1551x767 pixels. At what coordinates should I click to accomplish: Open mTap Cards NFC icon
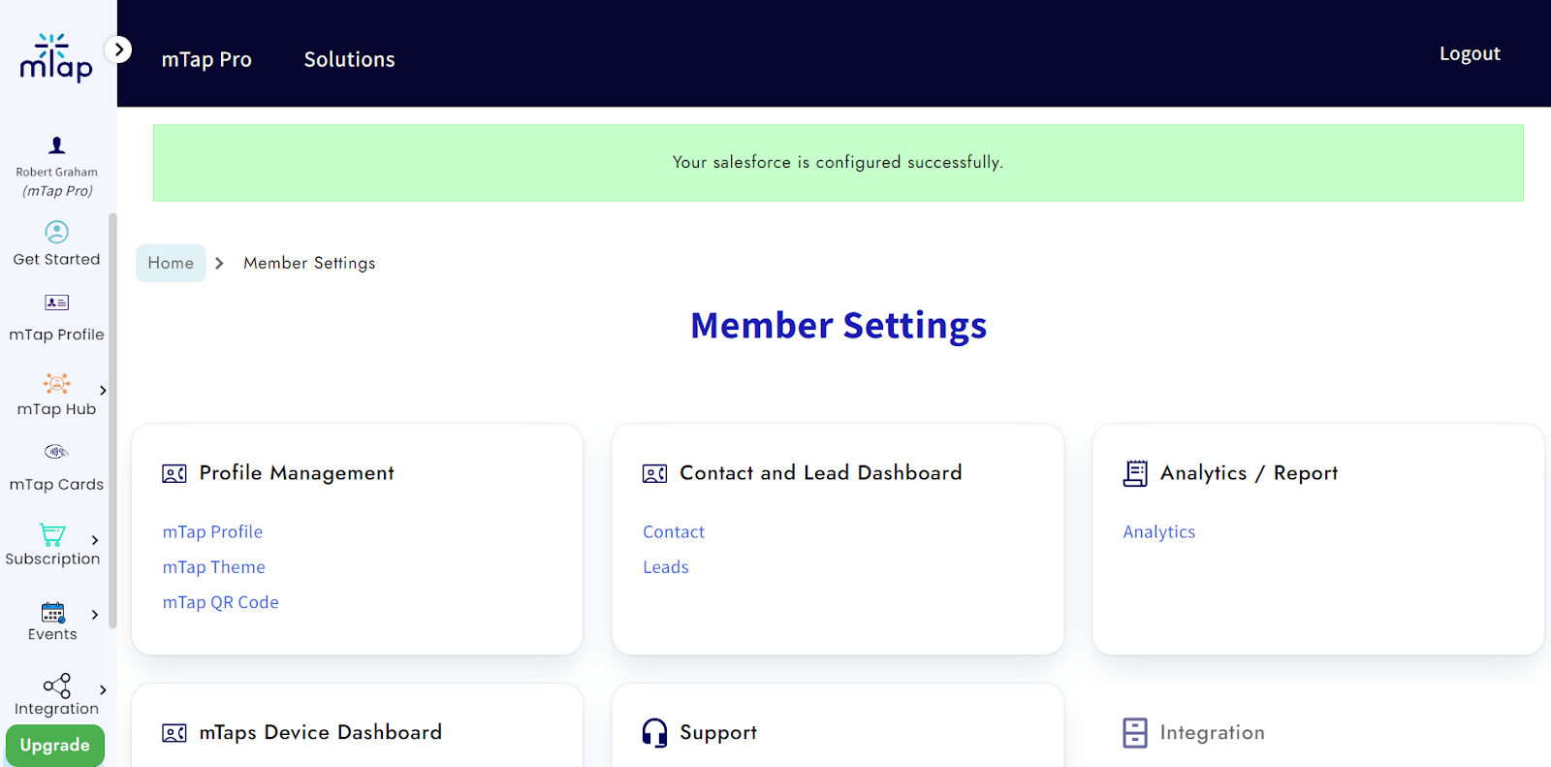pos(56,452)
